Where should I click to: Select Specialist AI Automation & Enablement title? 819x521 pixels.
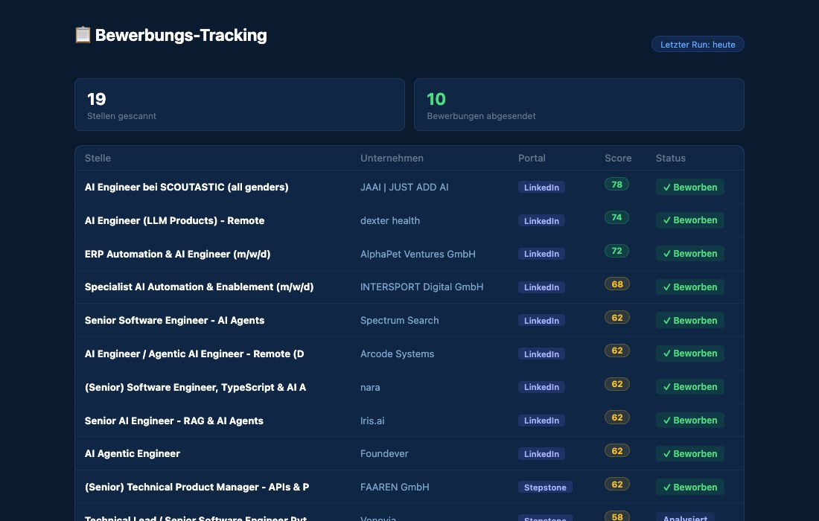(199, 287)
